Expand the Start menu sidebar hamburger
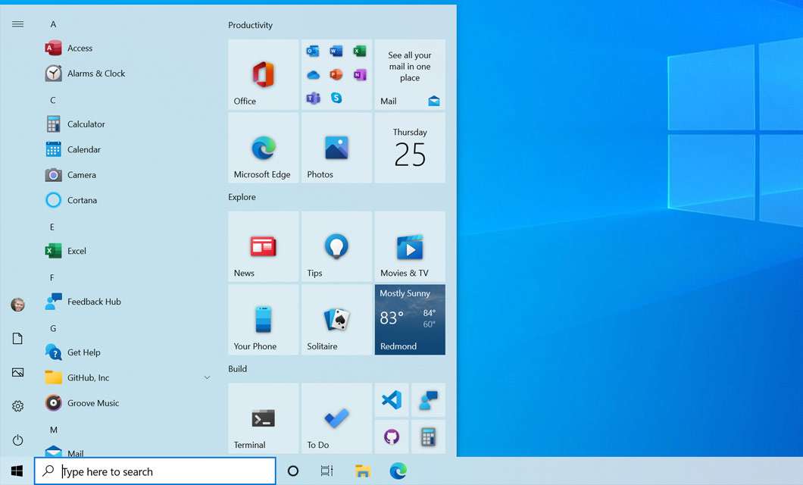 [17, 23]
